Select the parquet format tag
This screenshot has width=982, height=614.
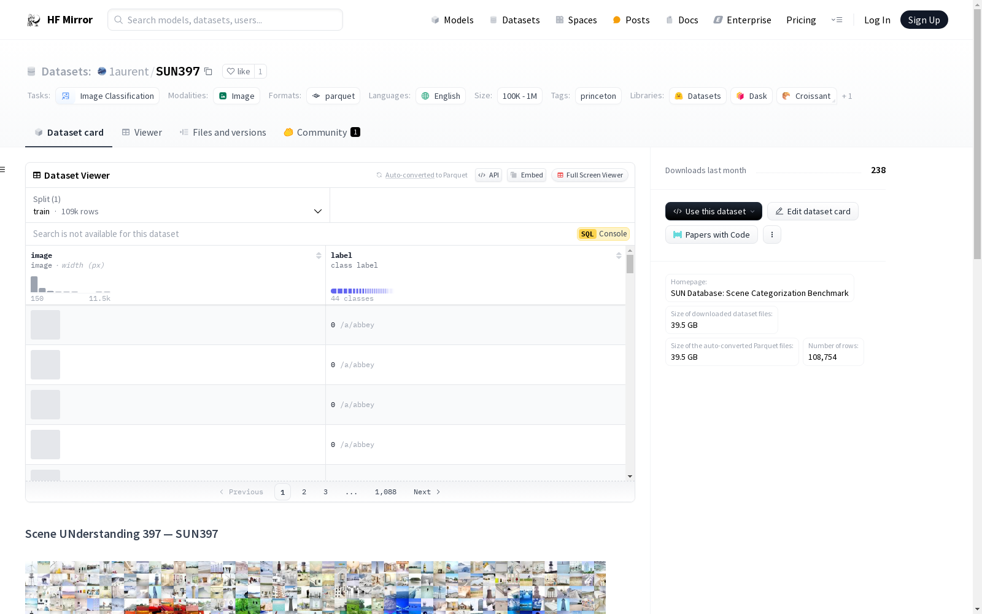[x=333, y=96]
